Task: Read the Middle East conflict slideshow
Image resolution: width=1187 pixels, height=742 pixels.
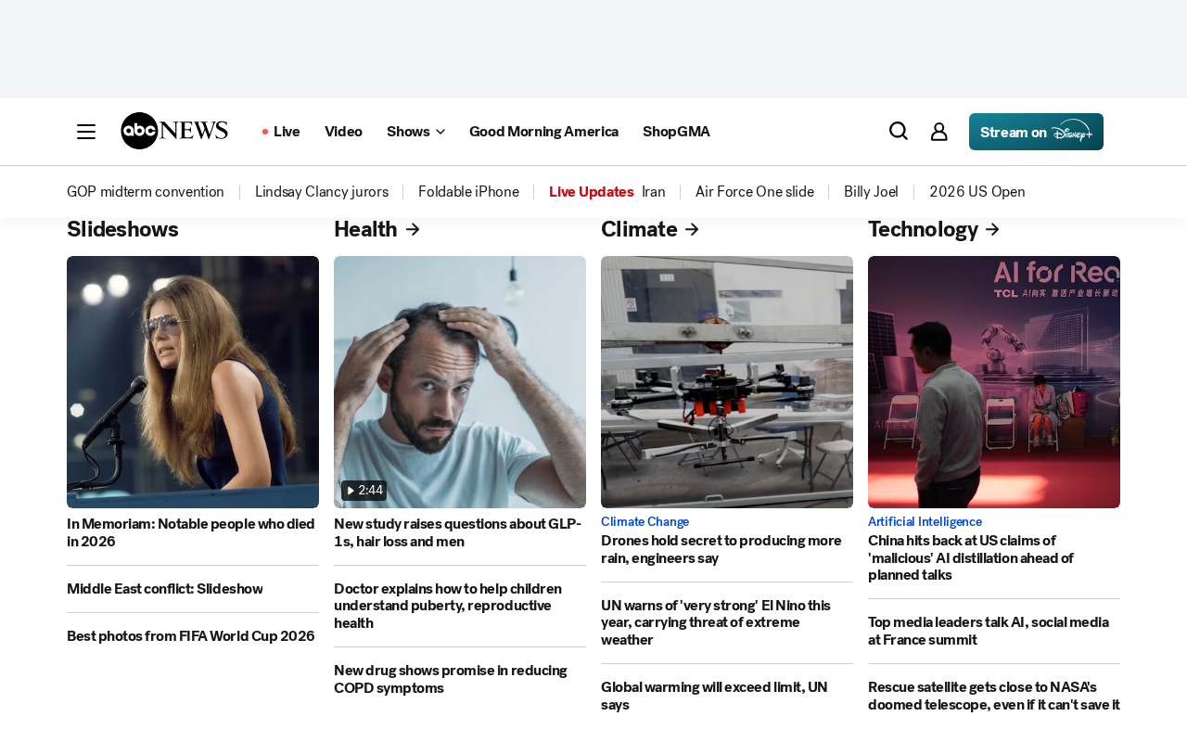Action: pyautogui.click(x=165, y=589)
